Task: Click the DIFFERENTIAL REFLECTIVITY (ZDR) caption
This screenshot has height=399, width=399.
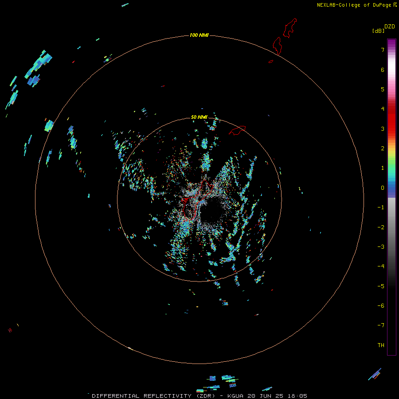Action: (153, 396)
